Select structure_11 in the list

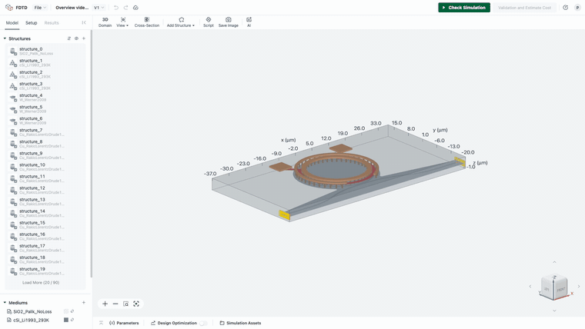click(x=45, y=178)
